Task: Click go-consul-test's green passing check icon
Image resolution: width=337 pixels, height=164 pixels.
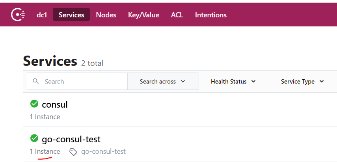Action: click(x=34, y=138)
